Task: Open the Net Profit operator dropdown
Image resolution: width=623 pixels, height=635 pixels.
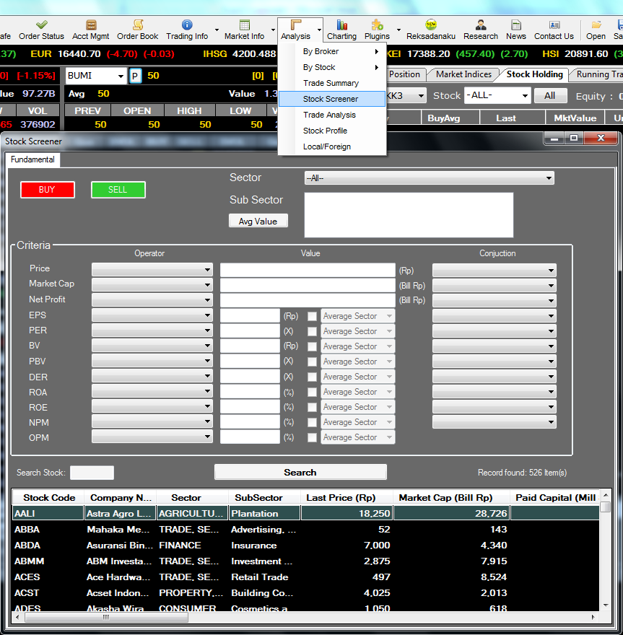Action: pyautogui.click(x=152, y=300)
